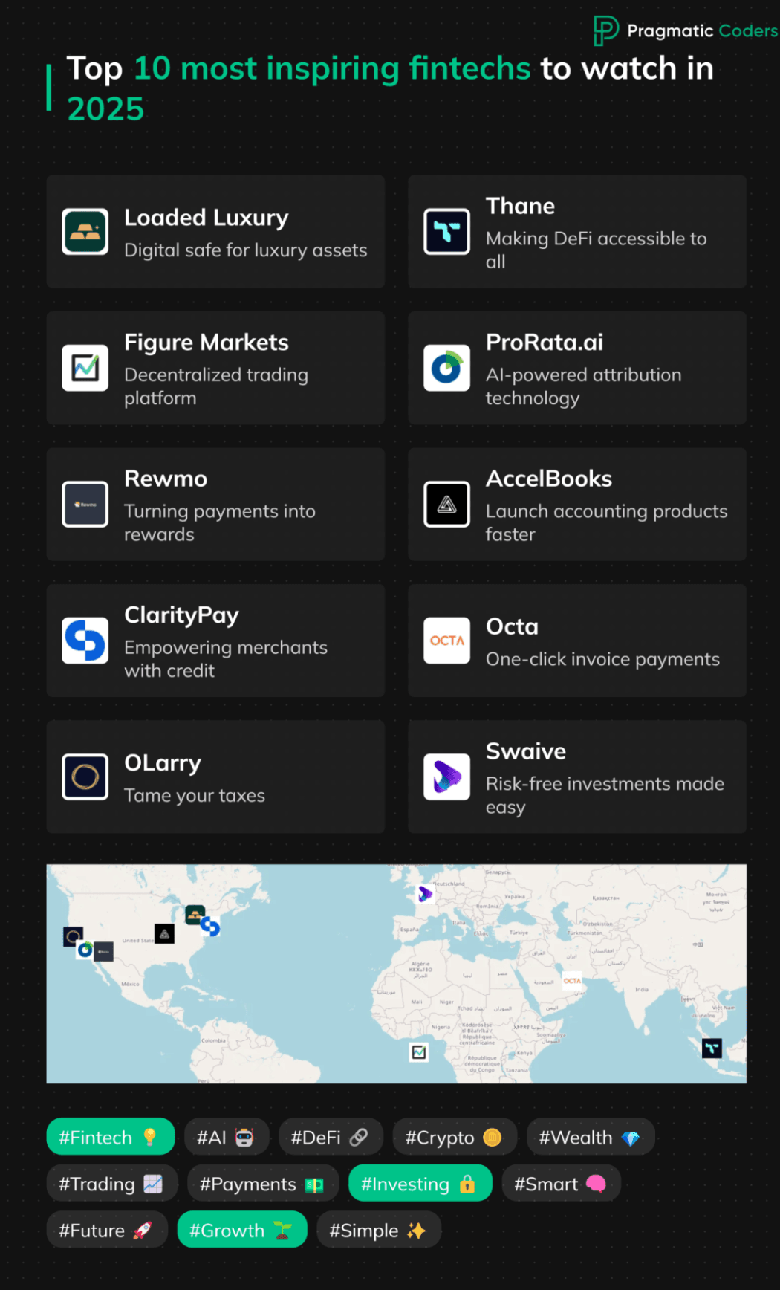Open the AccelBooks title
The height and width of the screenshot is (1290, 780).
point(549,479)
